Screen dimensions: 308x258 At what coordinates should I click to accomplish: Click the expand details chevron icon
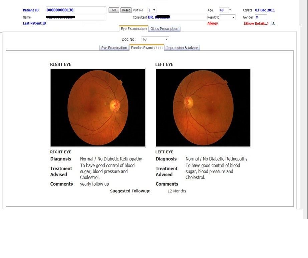click(x=273, y=23)
